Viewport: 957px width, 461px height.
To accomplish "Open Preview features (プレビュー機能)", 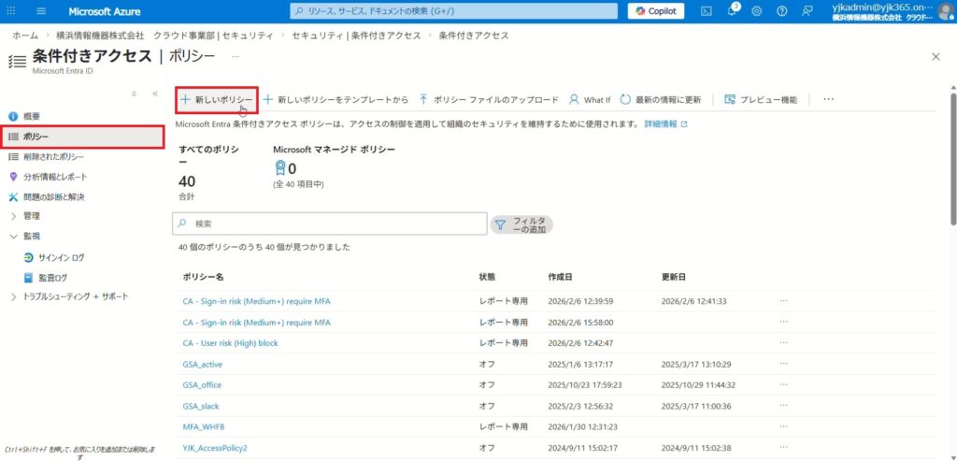I will [x=761, y=99].
